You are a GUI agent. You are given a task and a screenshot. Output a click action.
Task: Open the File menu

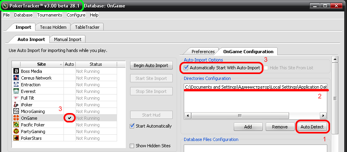pos(6,15)
